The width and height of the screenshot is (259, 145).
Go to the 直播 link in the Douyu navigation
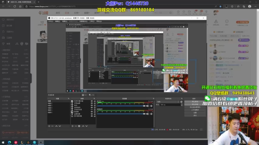click(67, 13)
